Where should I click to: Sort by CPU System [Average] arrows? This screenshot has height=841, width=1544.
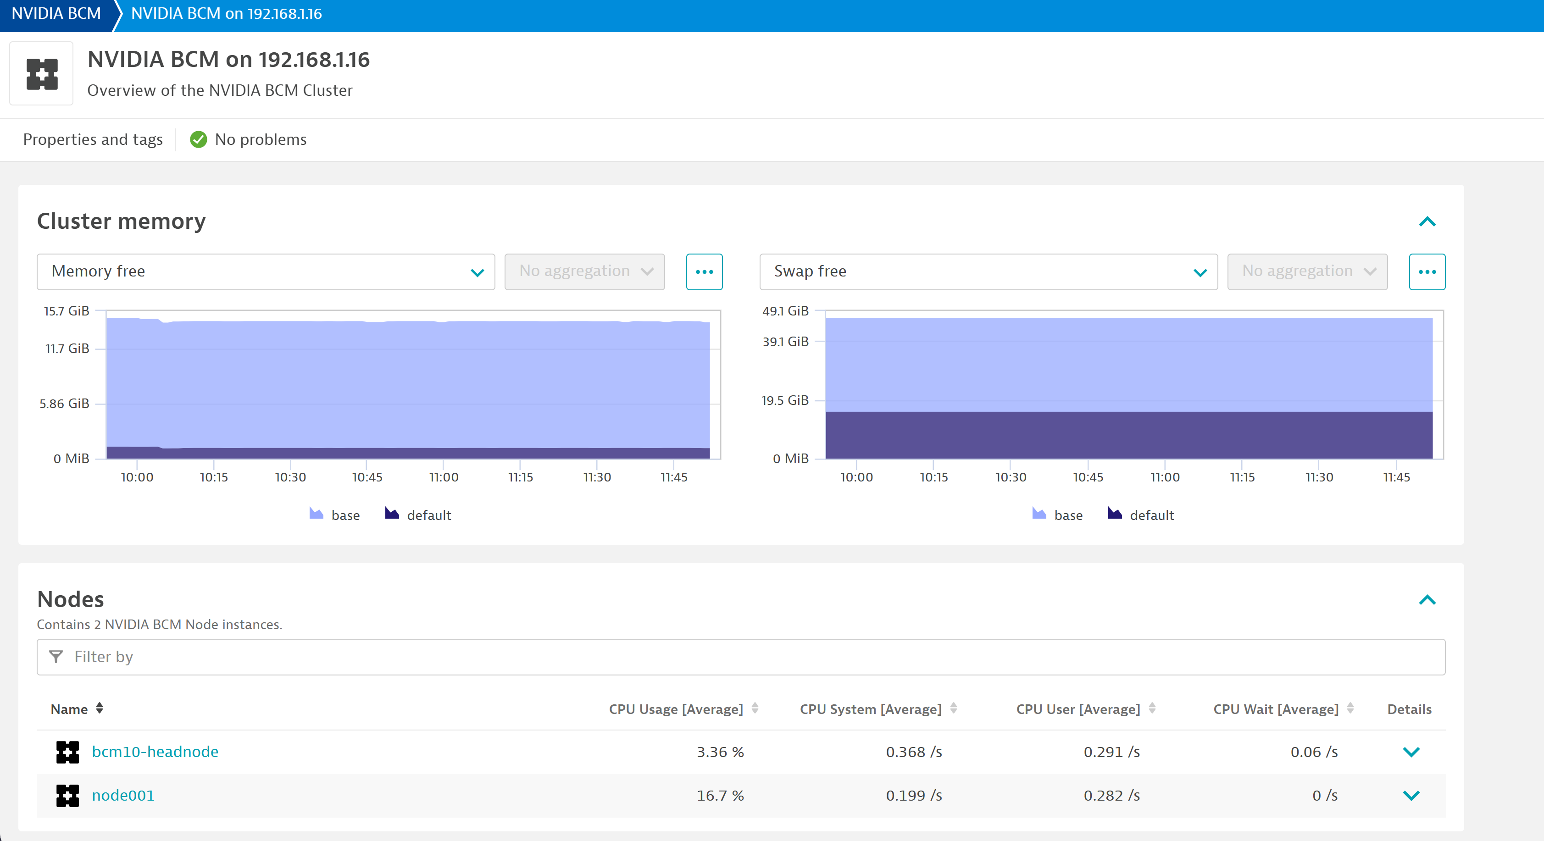(x=954, y=708)
